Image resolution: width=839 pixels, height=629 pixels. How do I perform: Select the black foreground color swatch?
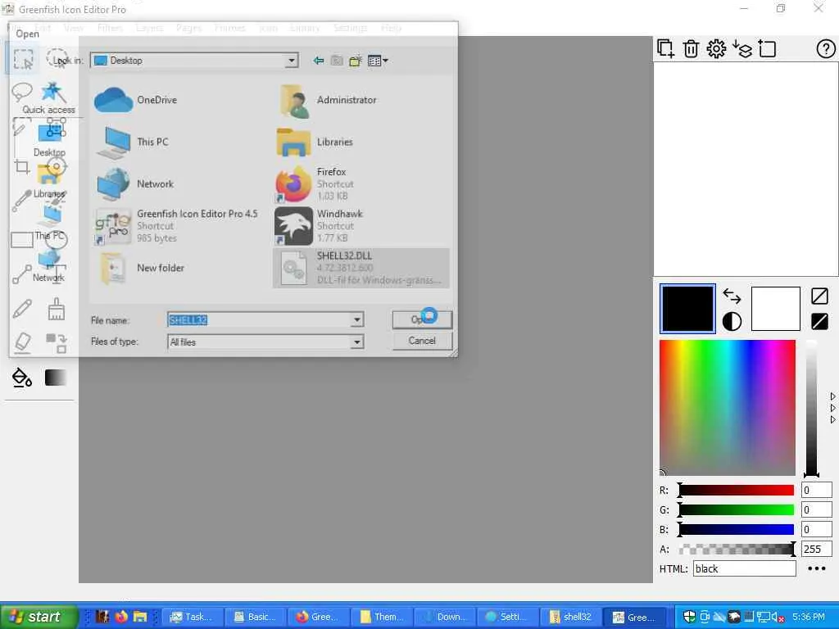coord(687,309)
